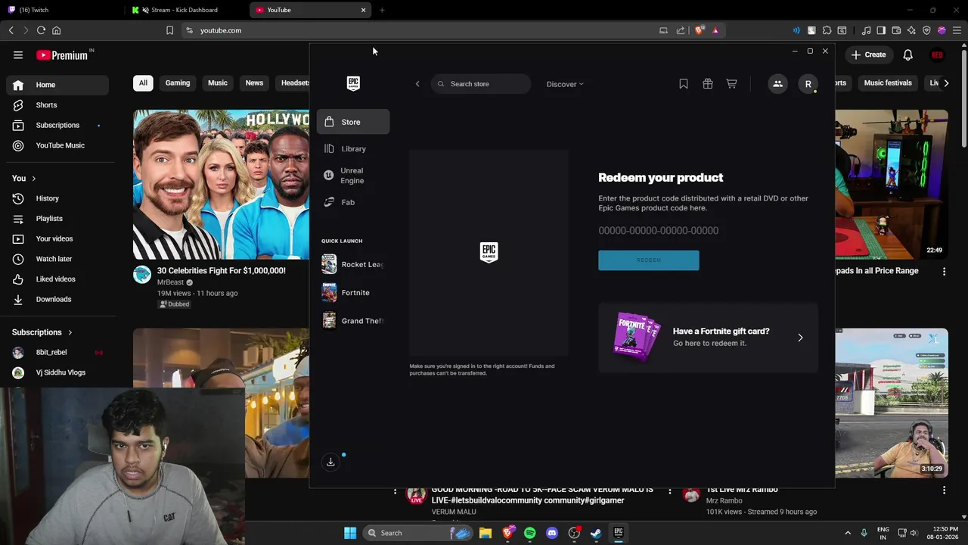Click the Epic Games logo in launcher sidebar

coord(353,83)
